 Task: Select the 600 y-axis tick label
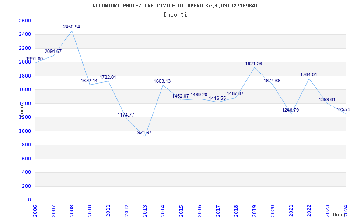click(26, 159)
